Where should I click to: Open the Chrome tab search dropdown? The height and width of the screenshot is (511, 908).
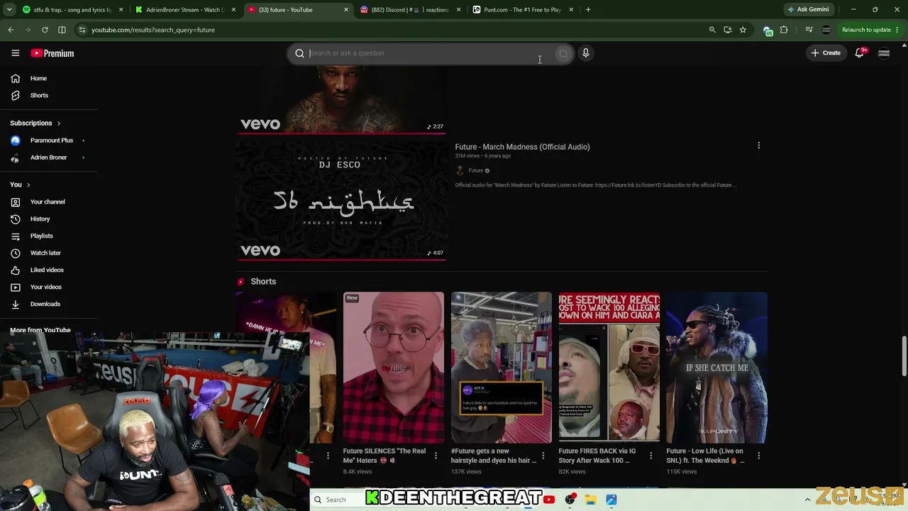[x=9, y=10]
